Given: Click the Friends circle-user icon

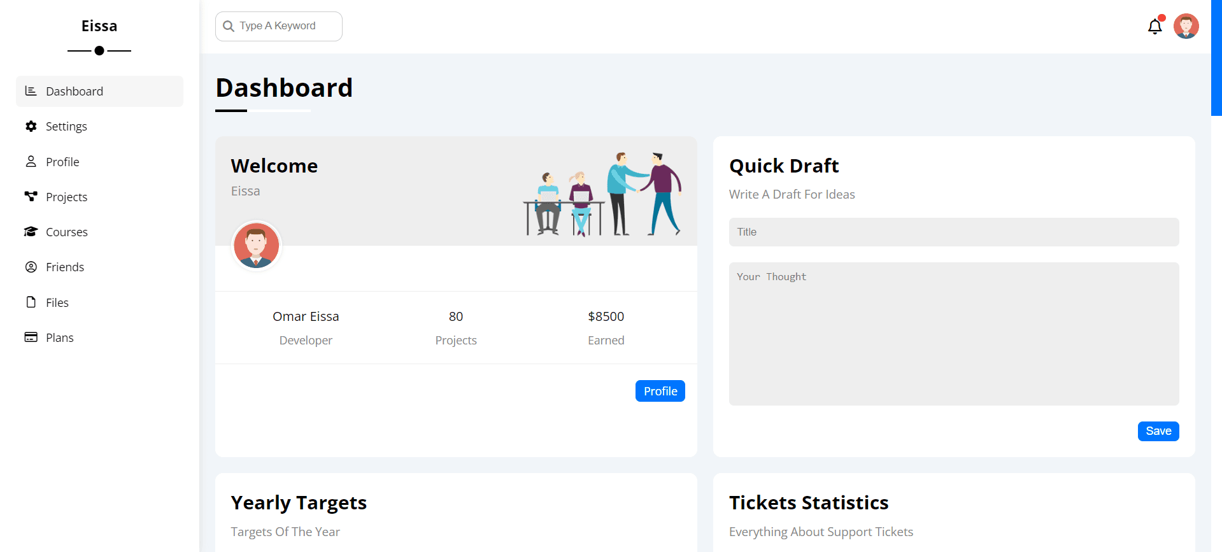Looking at the screenshot, I should (x=31, y=267).
